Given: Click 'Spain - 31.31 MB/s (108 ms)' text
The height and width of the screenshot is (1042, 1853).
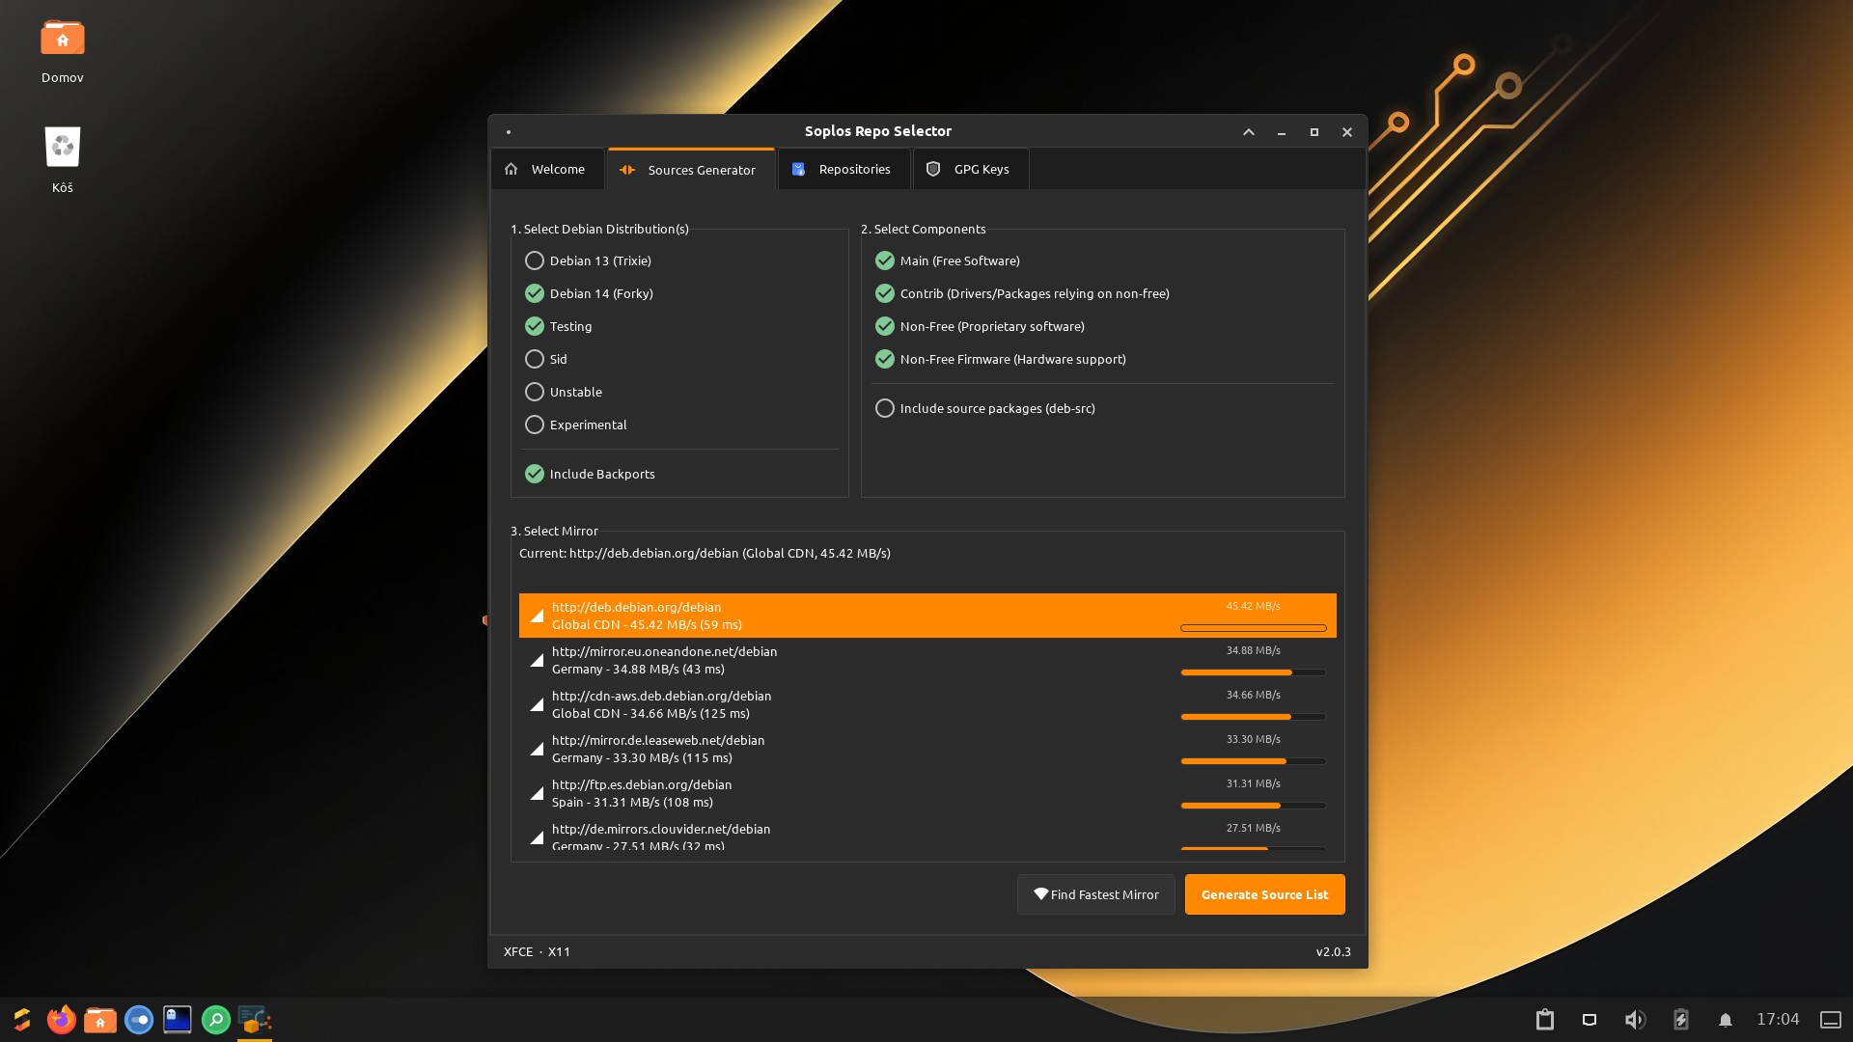Looking at the screenshot, I should pyautogui.click(x=632, y=802).
